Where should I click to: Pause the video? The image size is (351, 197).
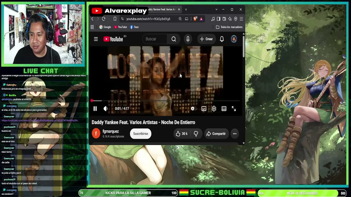point(95,109)
